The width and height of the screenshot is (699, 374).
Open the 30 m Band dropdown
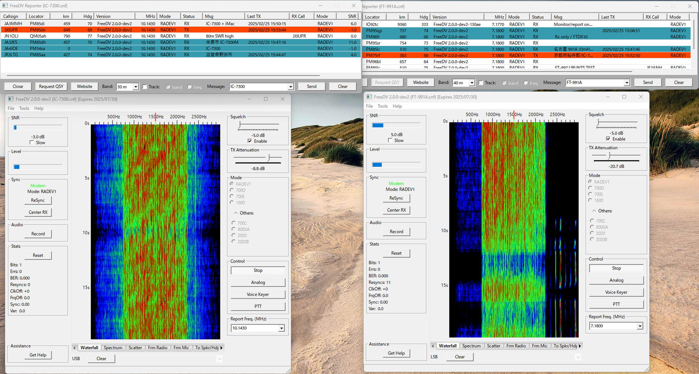click(135, 87)
